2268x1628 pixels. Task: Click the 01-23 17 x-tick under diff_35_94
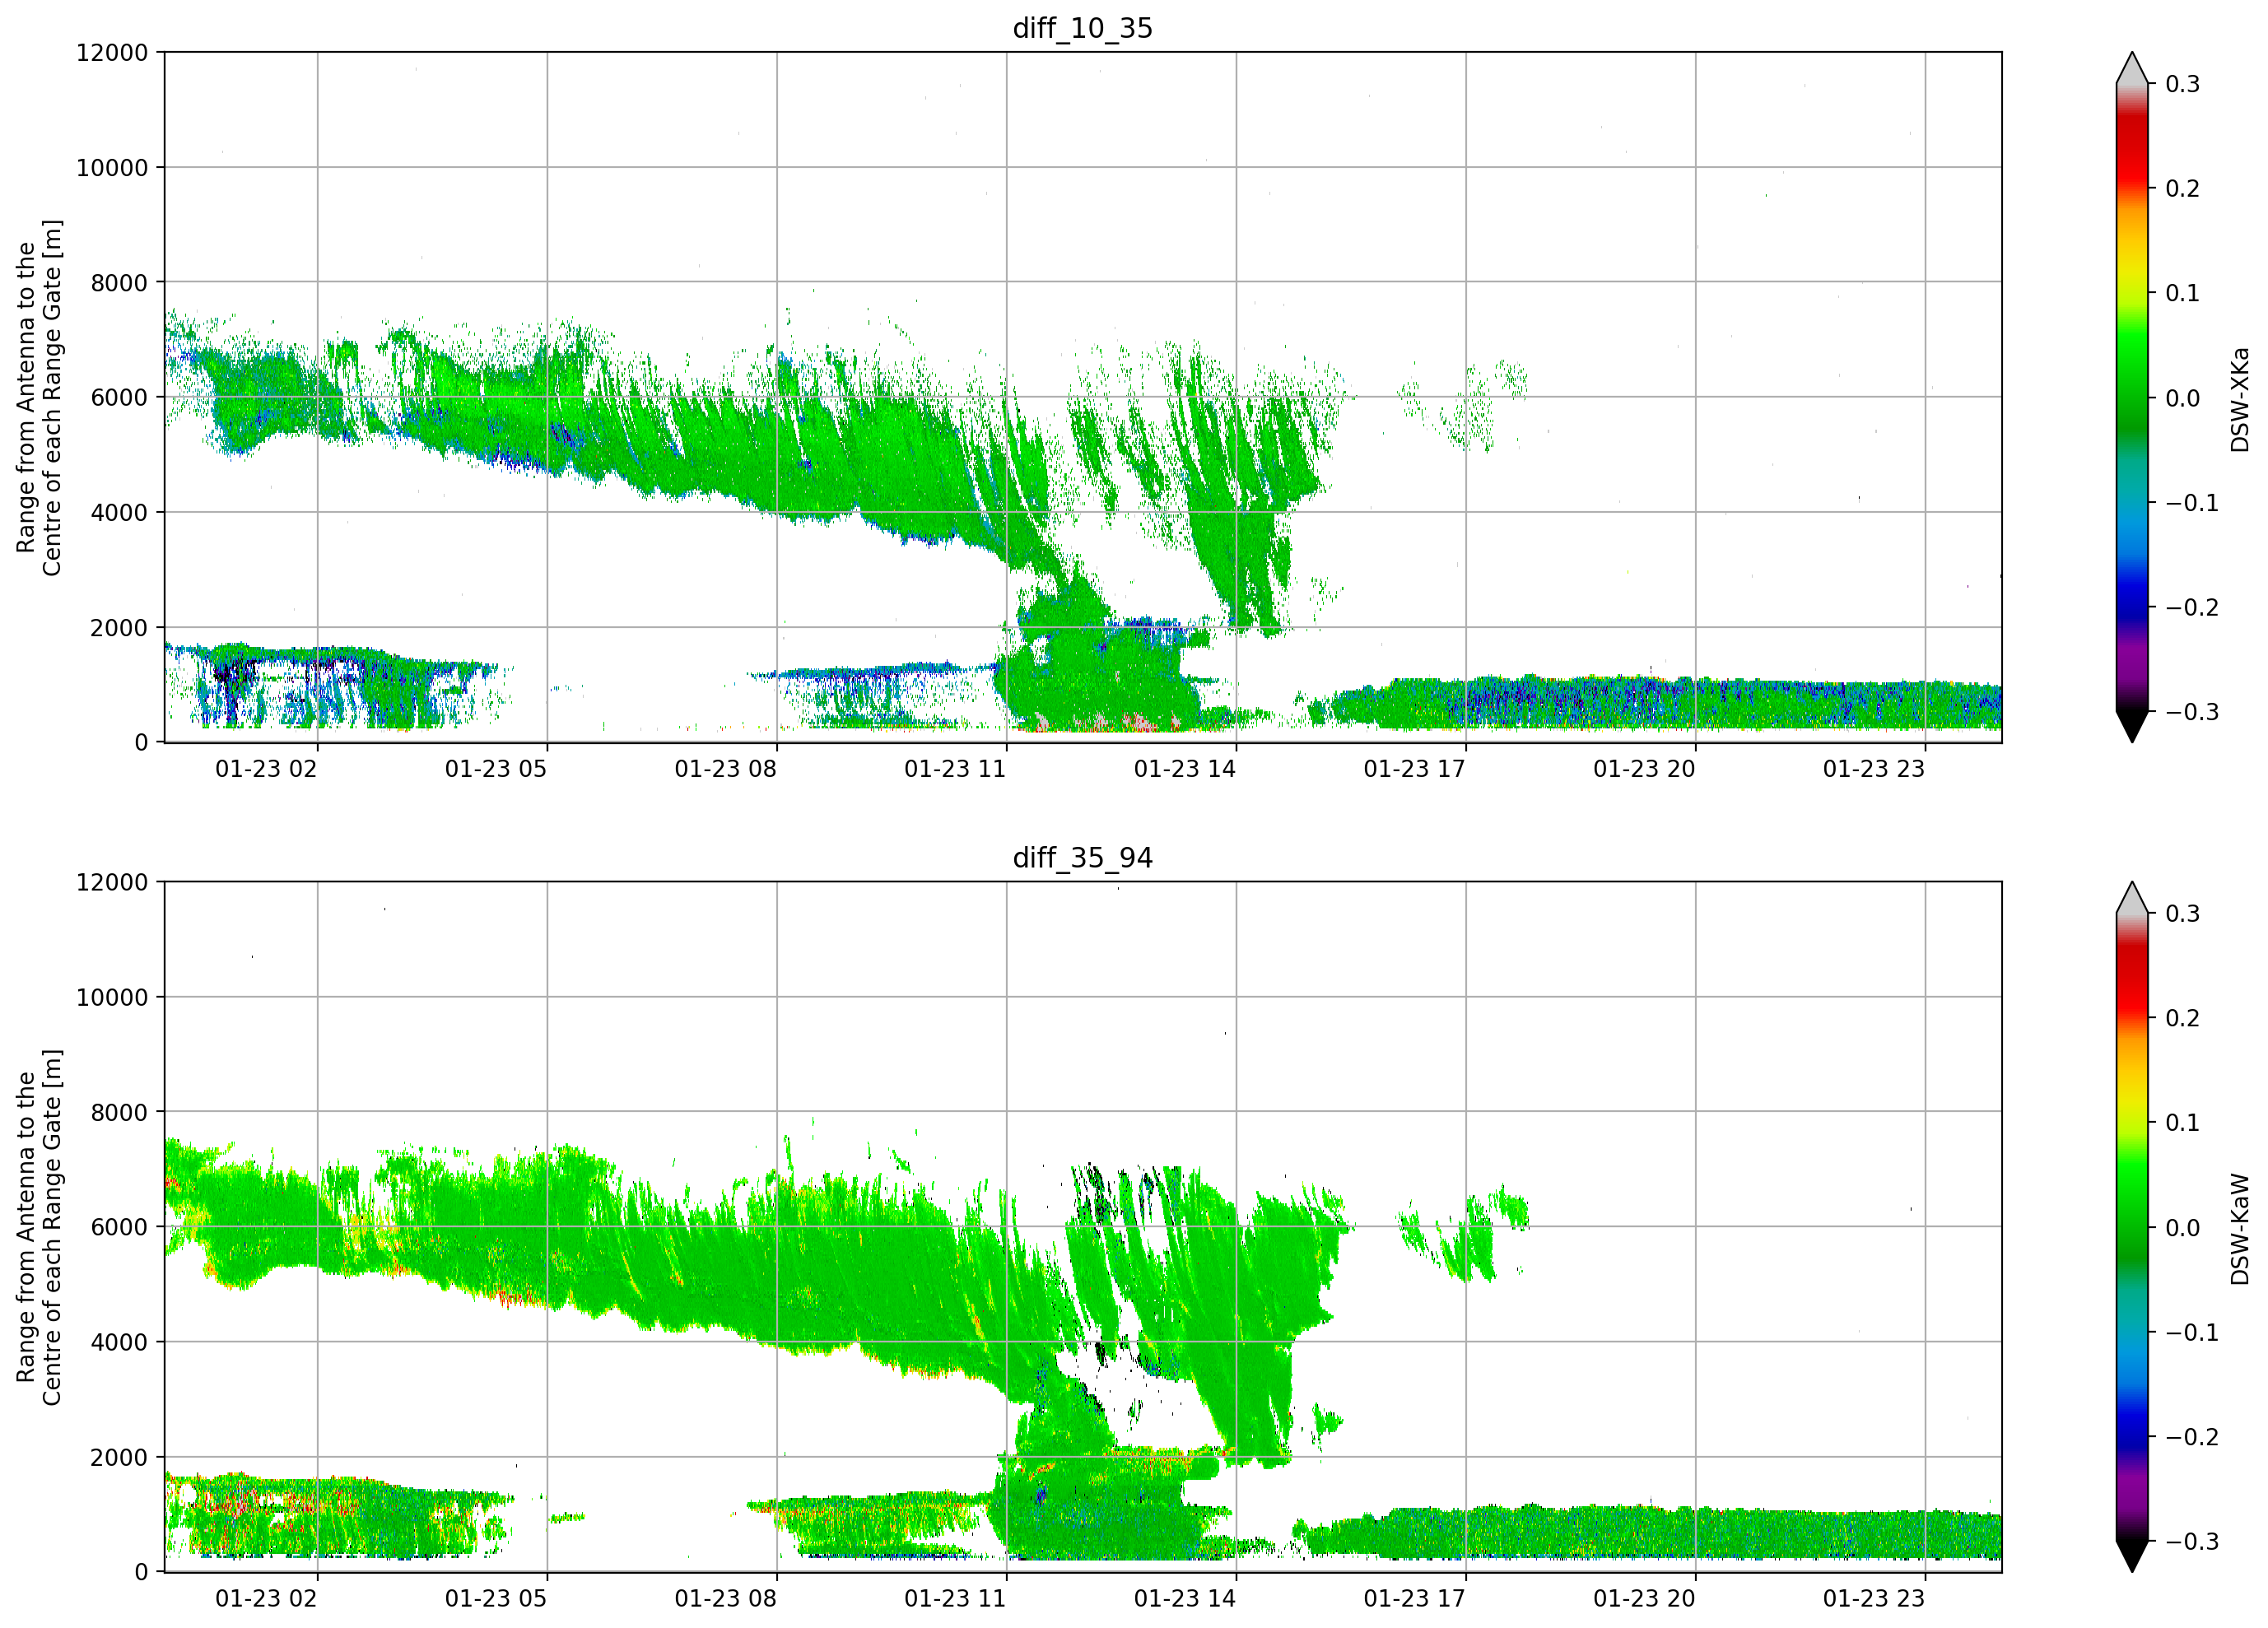1414,1599
